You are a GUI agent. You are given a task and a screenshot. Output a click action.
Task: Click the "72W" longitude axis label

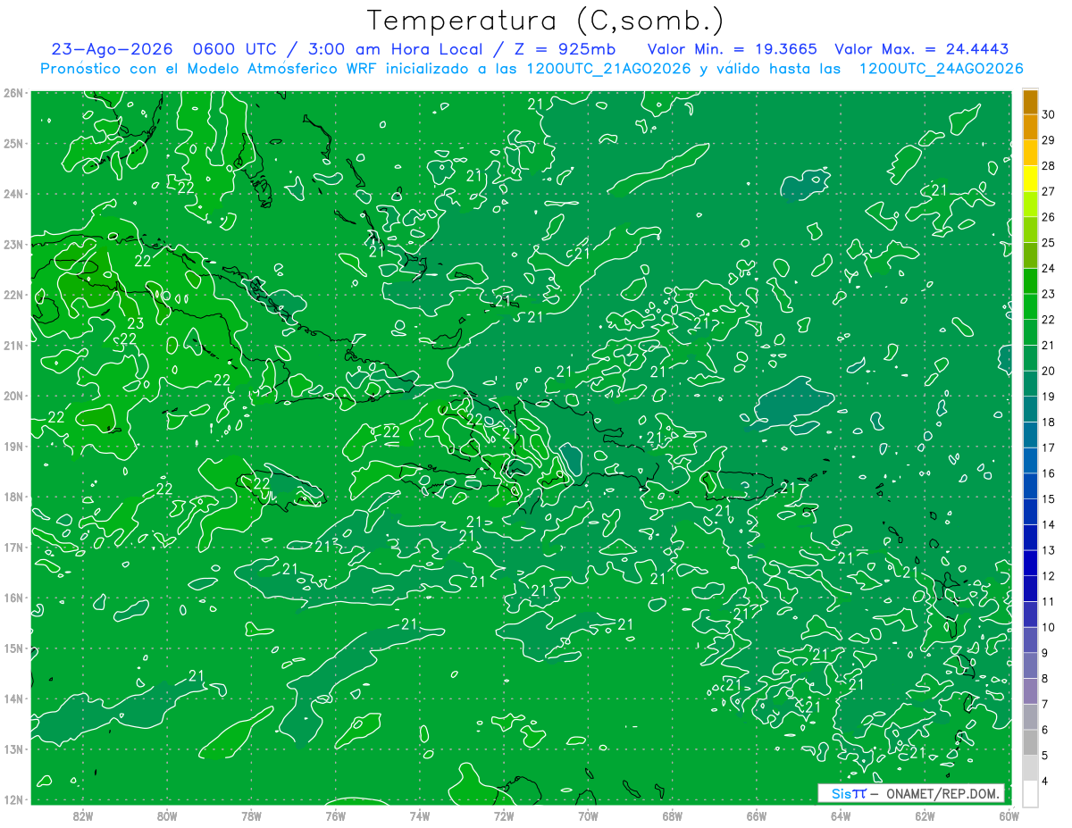coord(504,815)
